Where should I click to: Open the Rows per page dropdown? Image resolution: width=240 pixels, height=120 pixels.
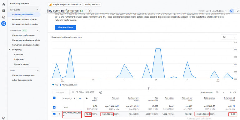click(x=220, y=92)
